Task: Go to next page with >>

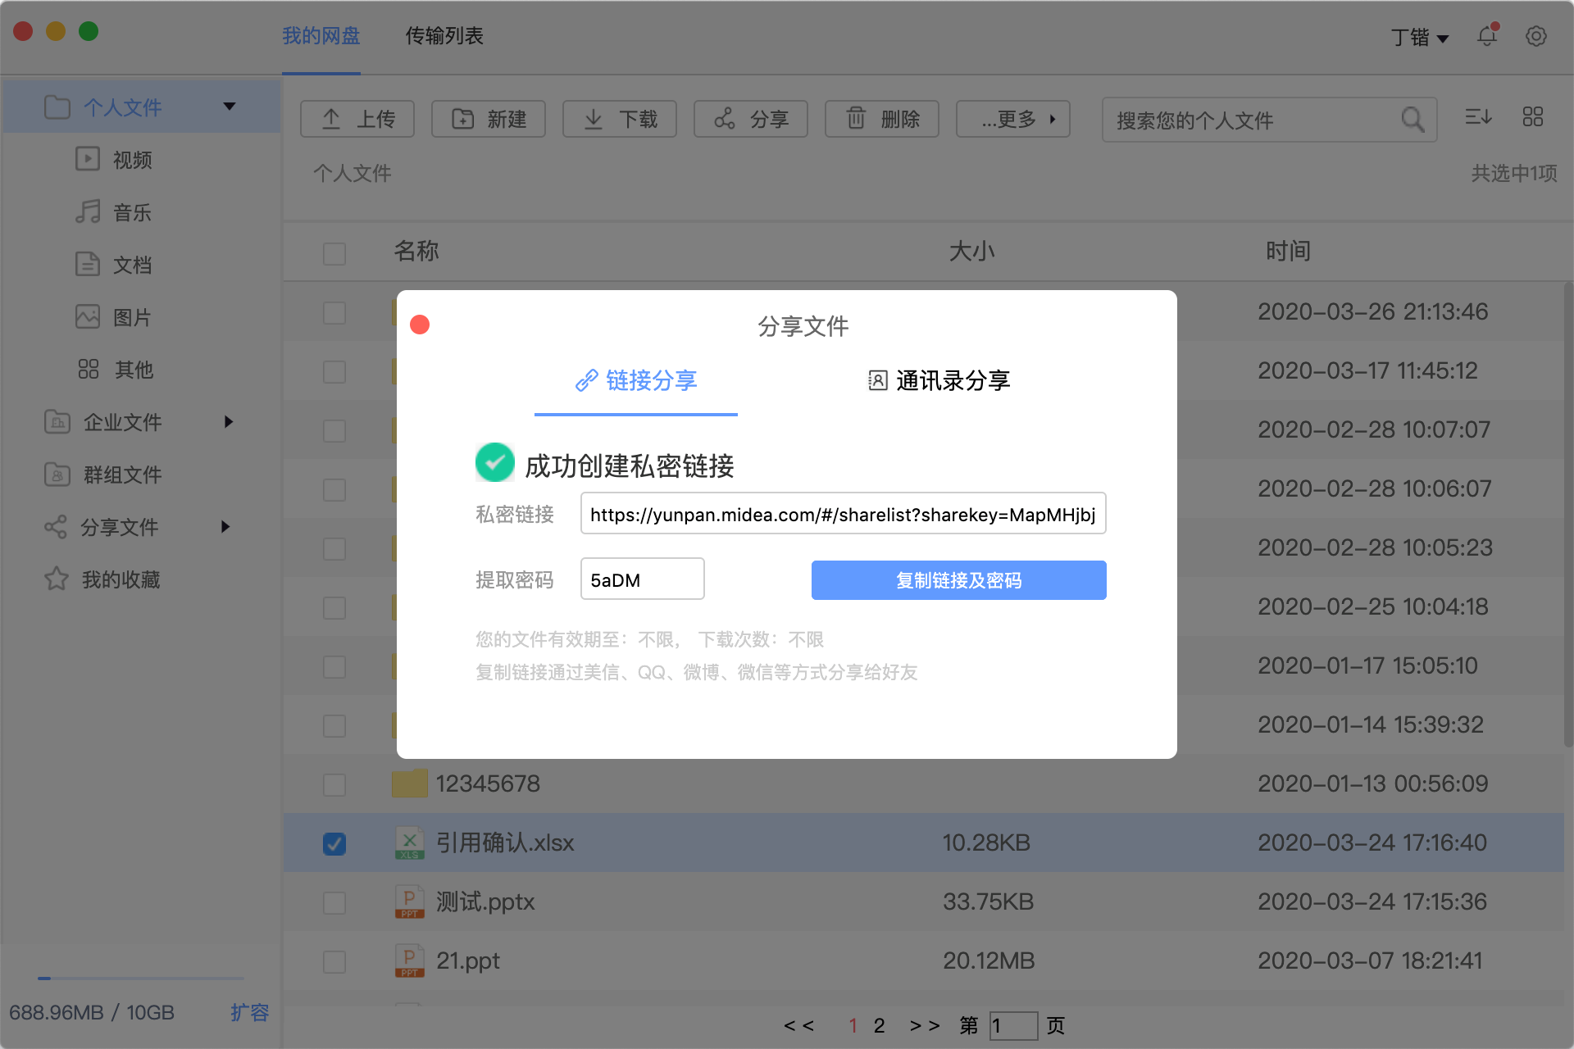Action: click(x=925, y=1025)
